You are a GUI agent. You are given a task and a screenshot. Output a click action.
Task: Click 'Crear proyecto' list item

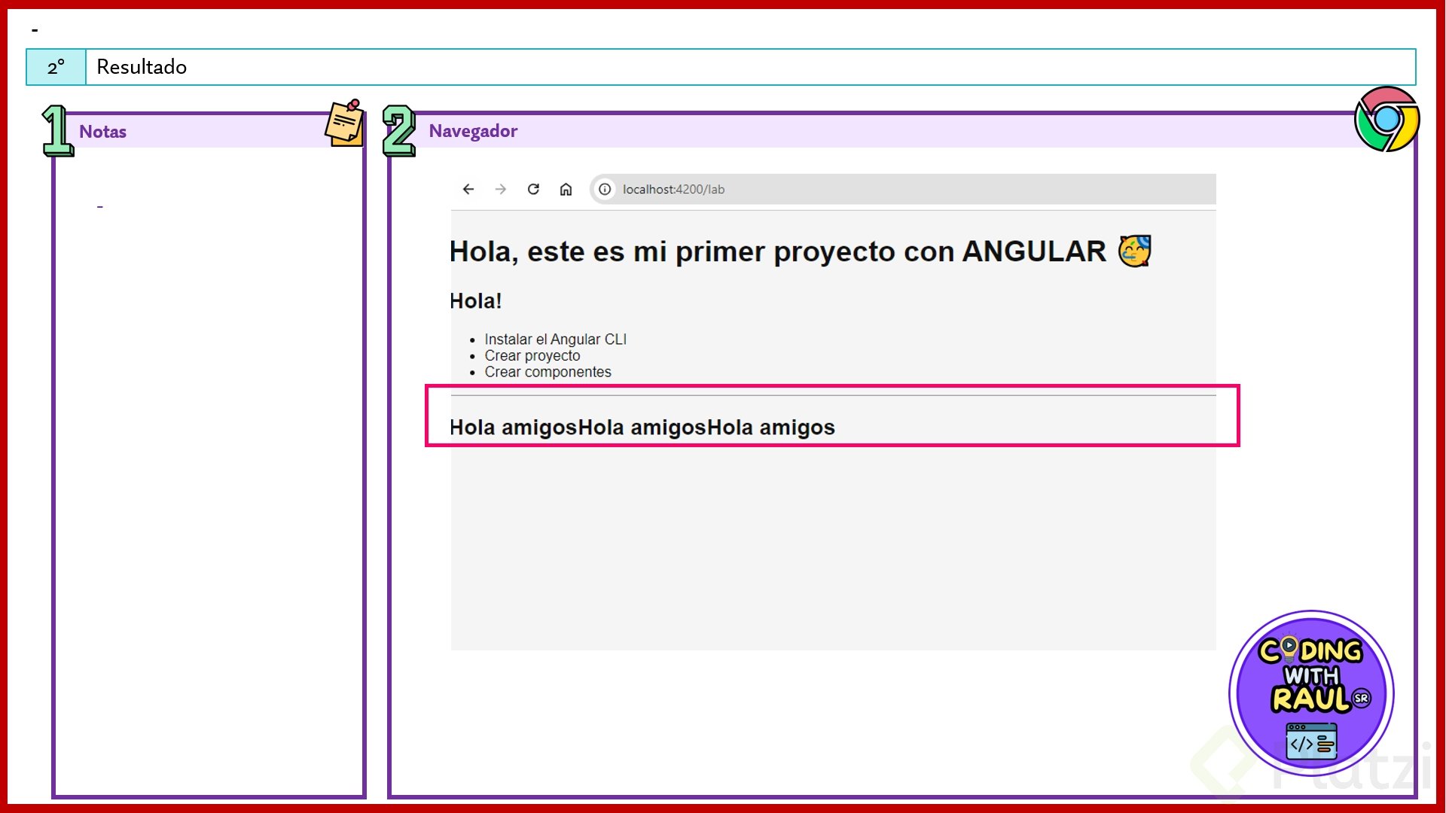tap(532, 355)
